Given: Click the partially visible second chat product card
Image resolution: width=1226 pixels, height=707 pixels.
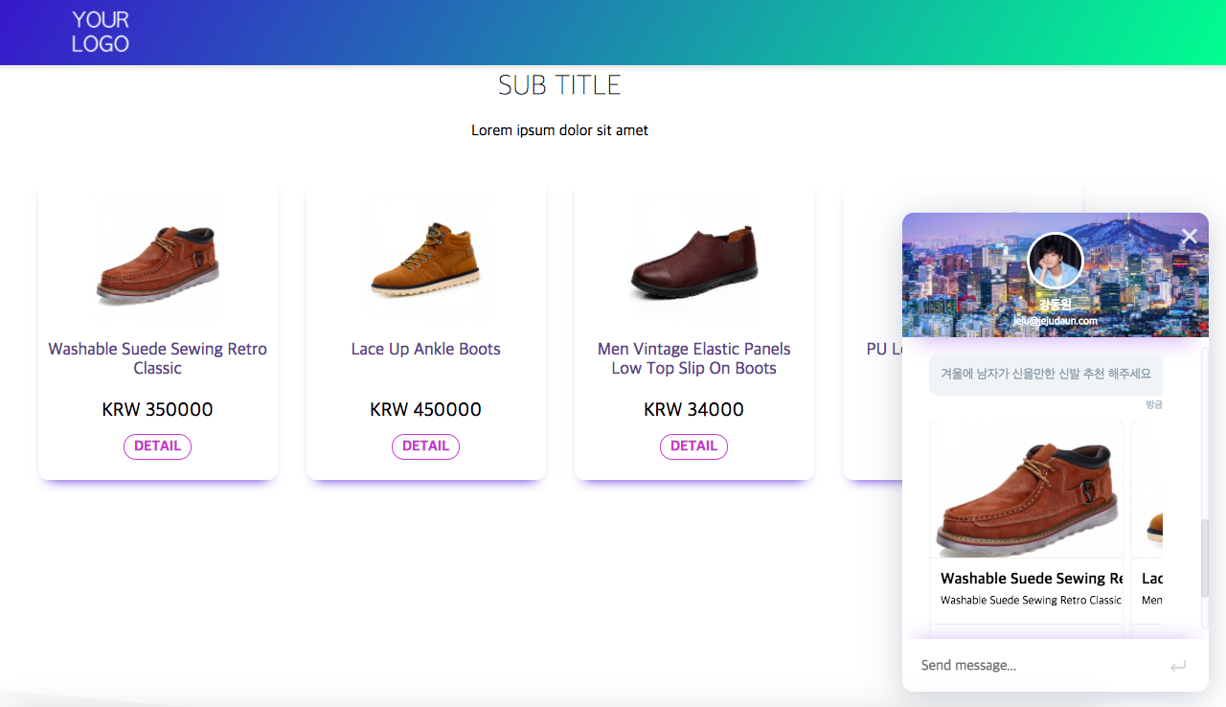Looking at the screenshot, I should tap(1148, 536).
